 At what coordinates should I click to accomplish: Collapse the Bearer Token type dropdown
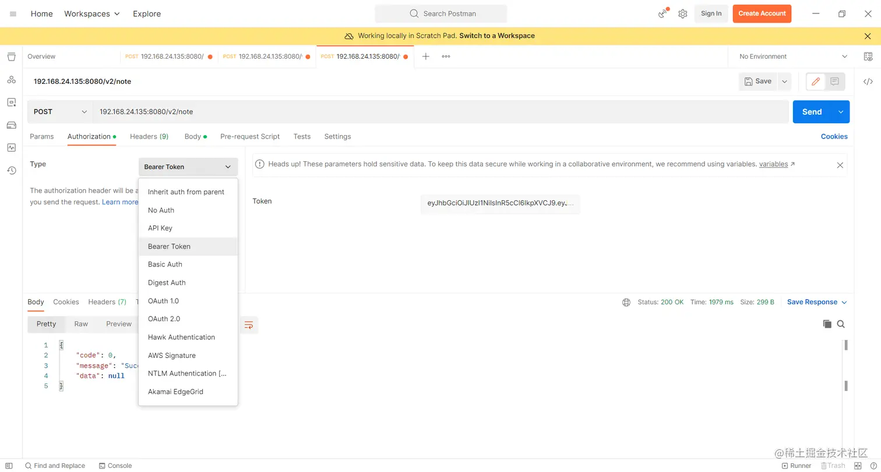[188, 166]
